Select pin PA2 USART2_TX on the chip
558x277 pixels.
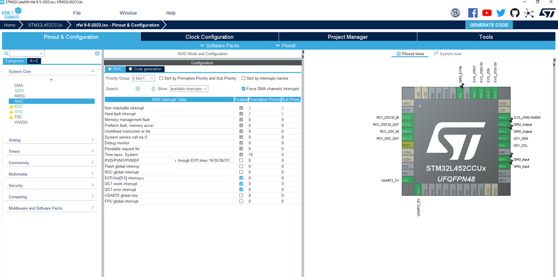(408, 181)
